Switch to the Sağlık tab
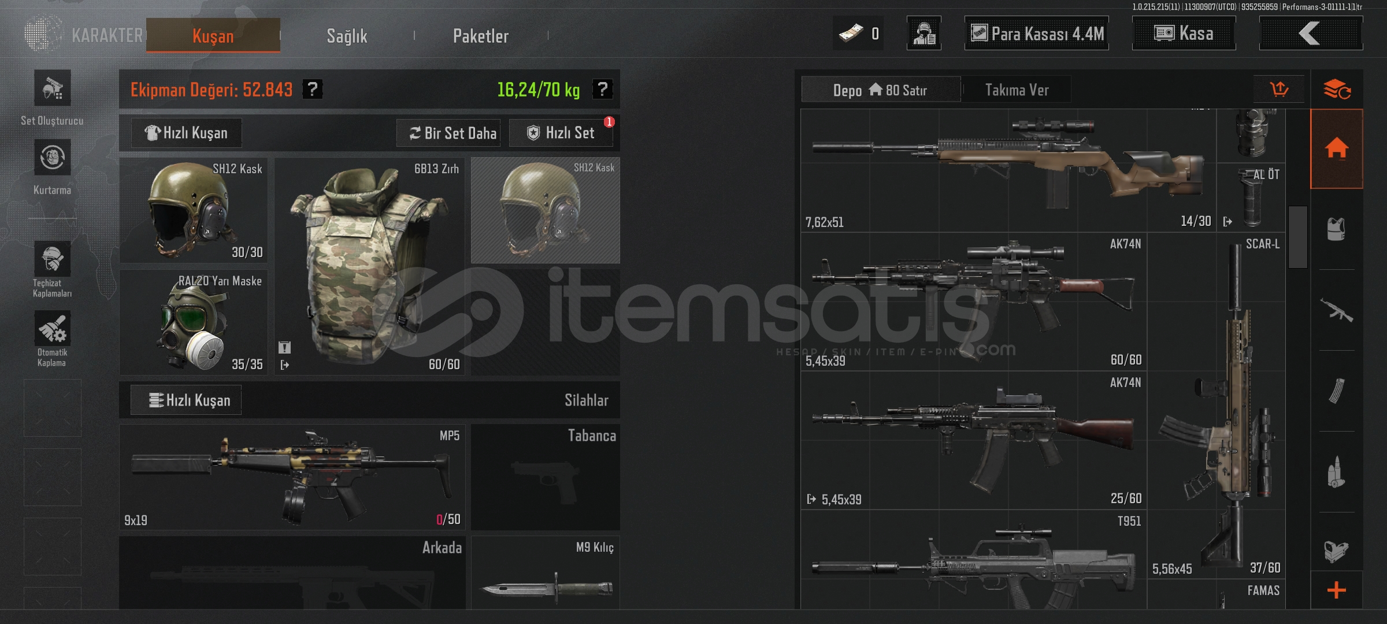This screenshot has height=624, width=1387. click(x=347, y=36)
